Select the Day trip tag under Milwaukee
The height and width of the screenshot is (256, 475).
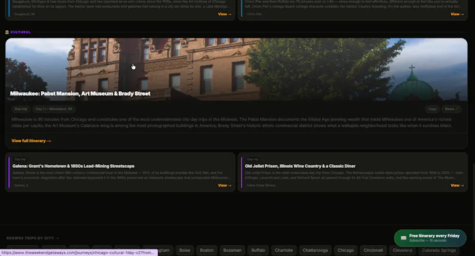(21, 109)
